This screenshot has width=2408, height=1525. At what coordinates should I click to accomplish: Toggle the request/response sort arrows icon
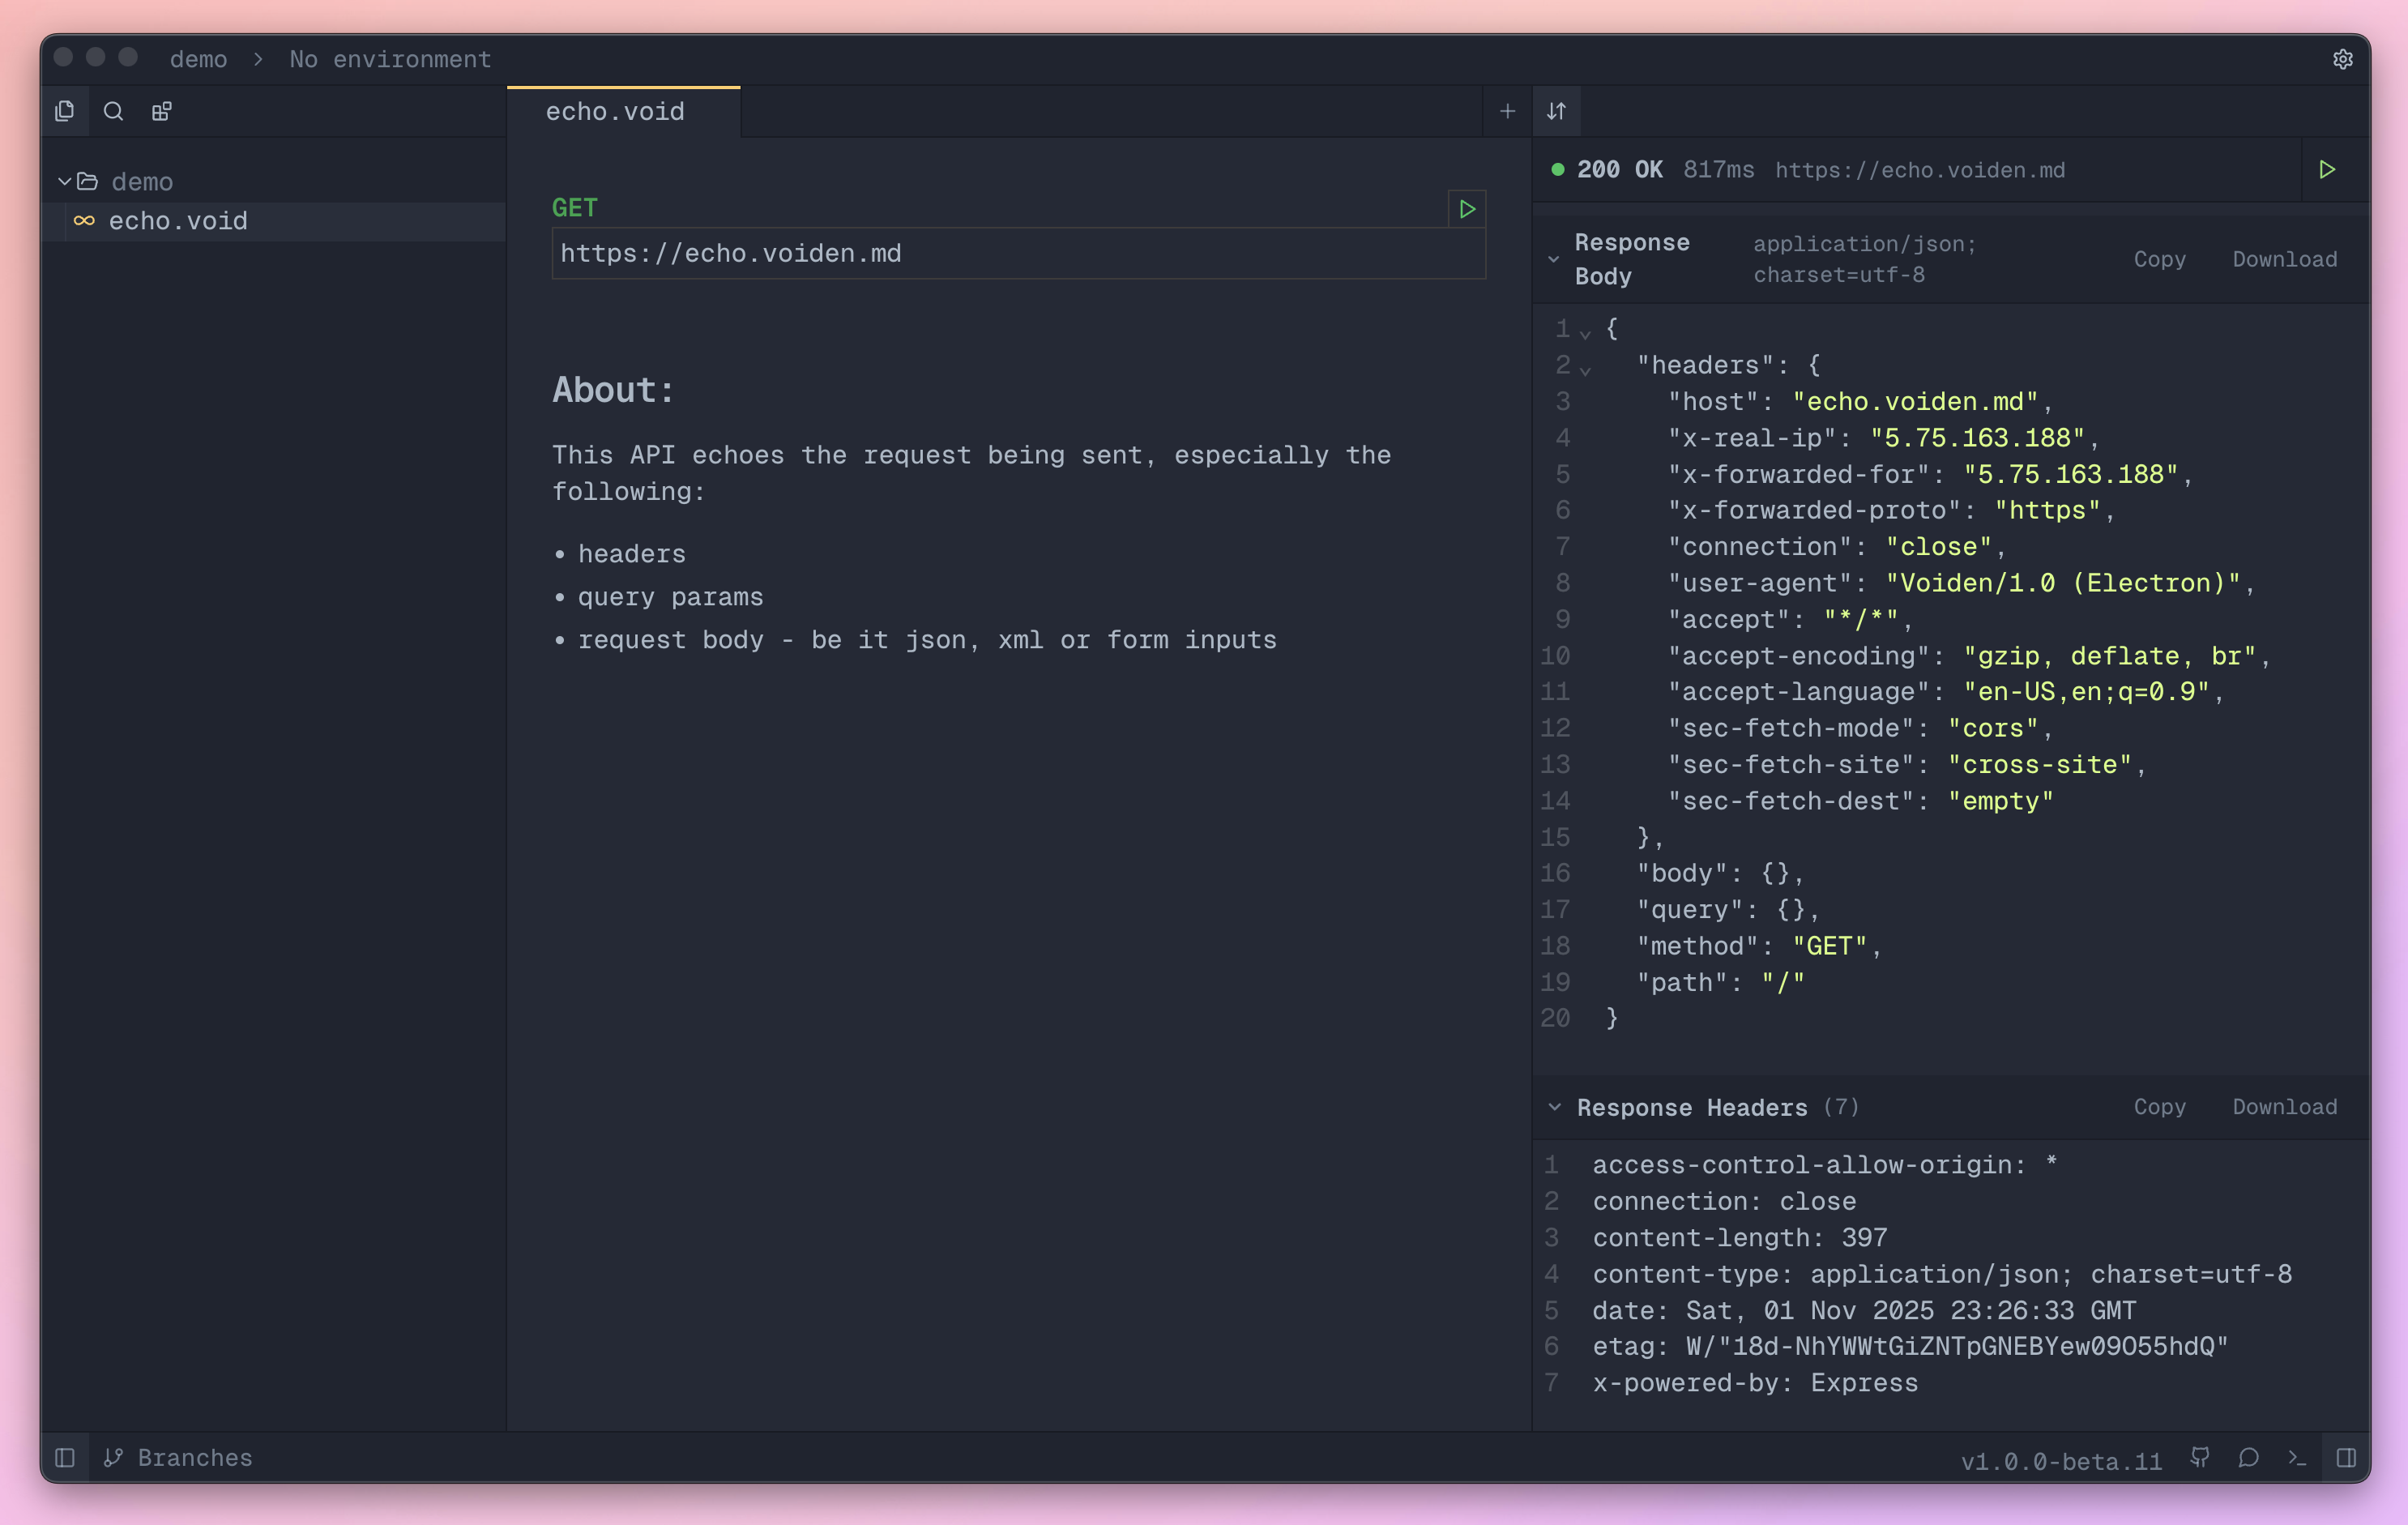tap(1556, 111)
